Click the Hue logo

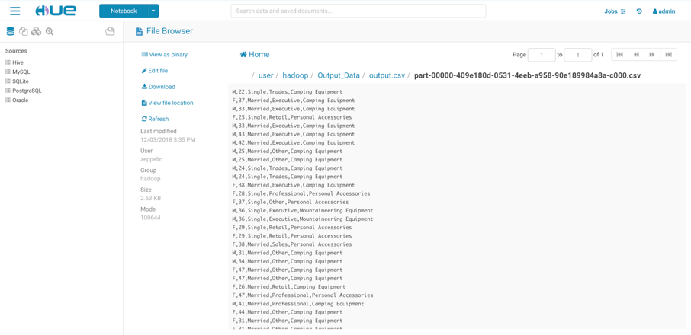[56, 11]
